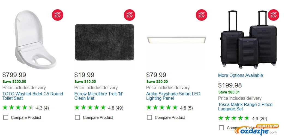Click the LED lighting panel product image
The image size is (285, 139).
(x=176, y=40)
